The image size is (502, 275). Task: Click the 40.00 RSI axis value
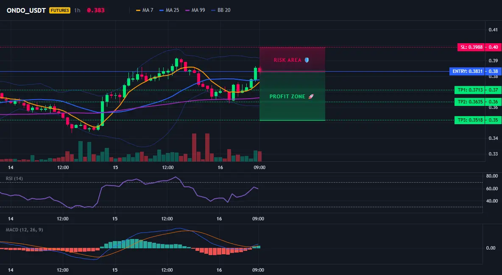[492, 201]
